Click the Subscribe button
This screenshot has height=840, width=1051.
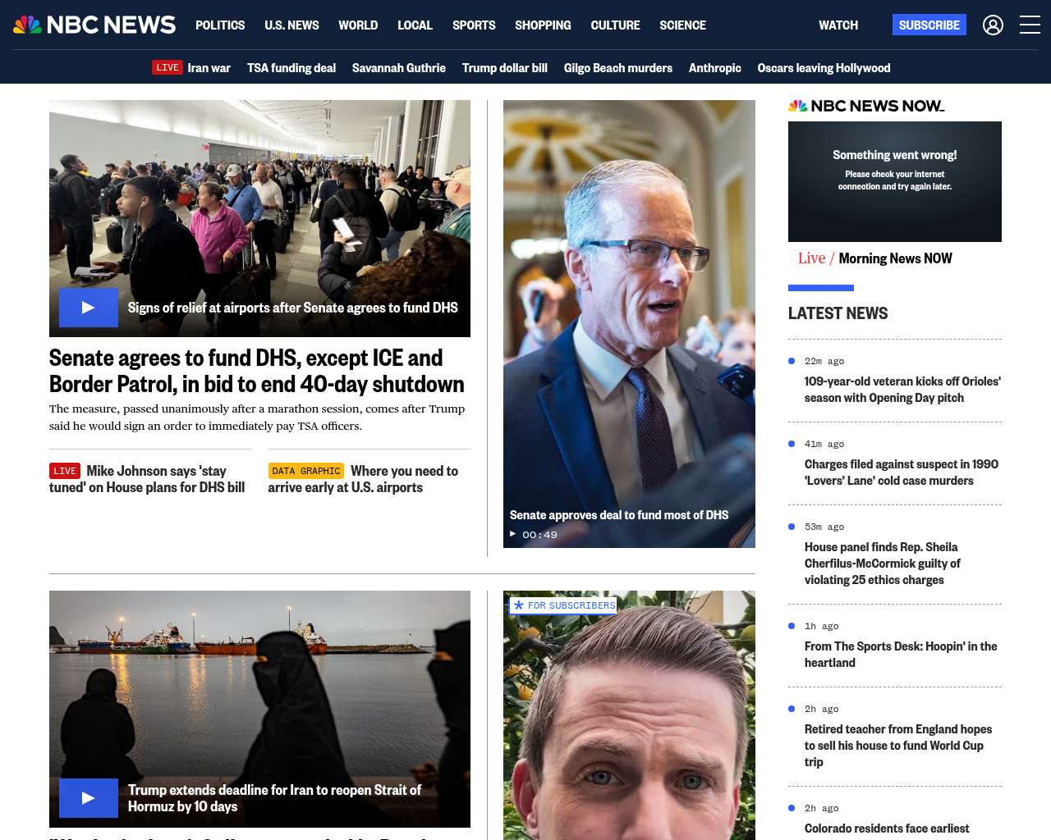tap(929, 25)
